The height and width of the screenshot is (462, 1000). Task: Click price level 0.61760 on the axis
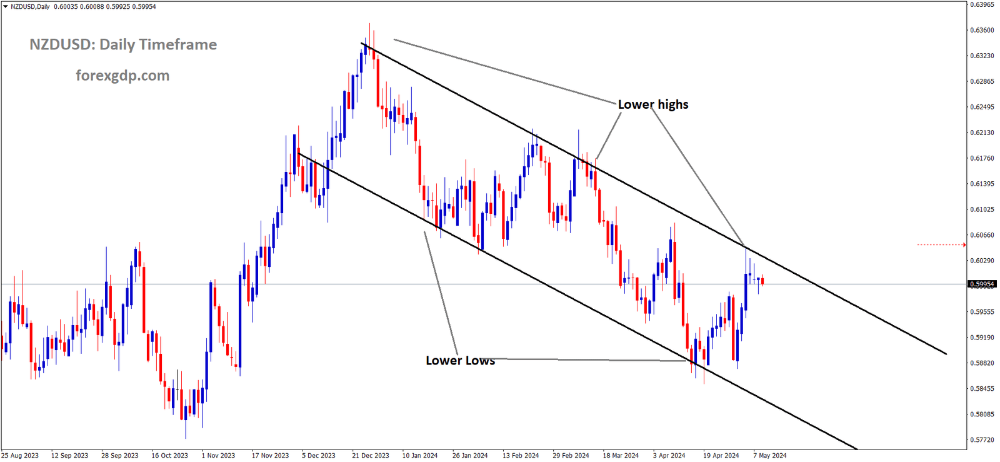pyautogui.click(x=981, y=158)
